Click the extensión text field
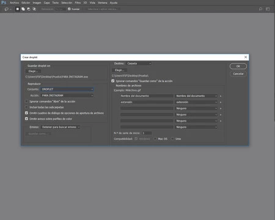The width and height of the screenshot is (275, 220). (x=147, y=102)
